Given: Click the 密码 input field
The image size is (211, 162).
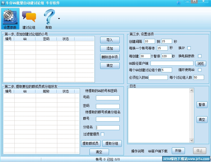Looking at the screenshot, I should tap(108, 106).
